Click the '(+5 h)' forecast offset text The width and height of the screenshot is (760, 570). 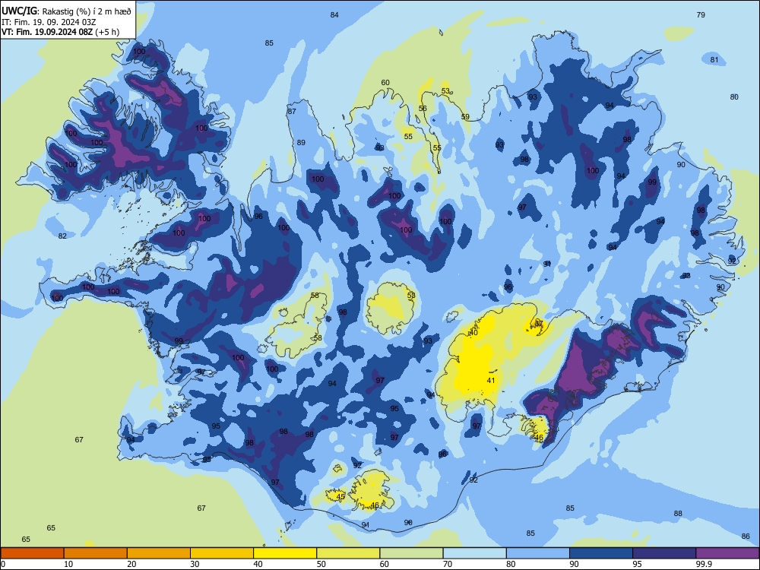(x=107, y=32)
